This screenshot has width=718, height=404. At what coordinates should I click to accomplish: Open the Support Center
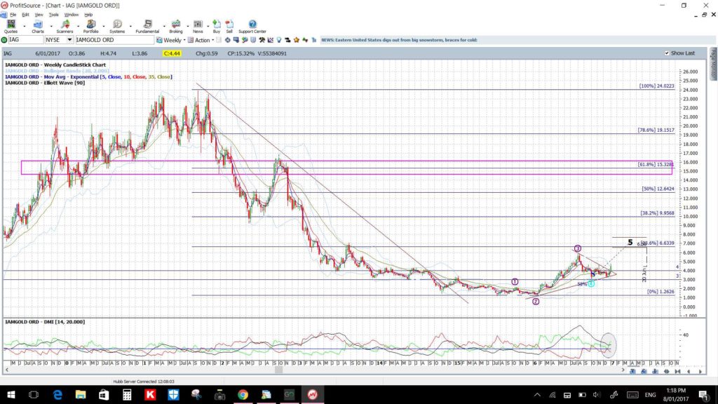tap(252, 27)
